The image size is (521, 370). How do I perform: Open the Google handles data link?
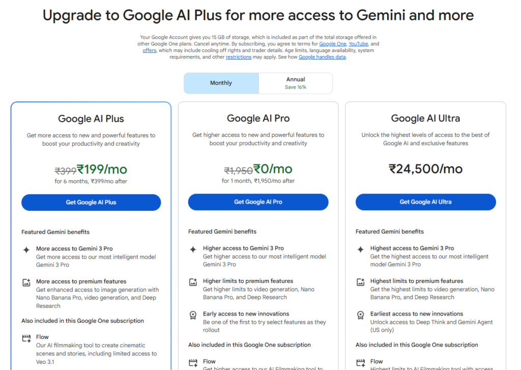[322, 57]
